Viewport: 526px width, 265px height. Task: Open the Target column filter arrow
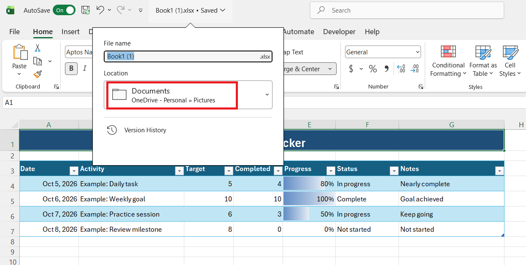click(228, 171)
